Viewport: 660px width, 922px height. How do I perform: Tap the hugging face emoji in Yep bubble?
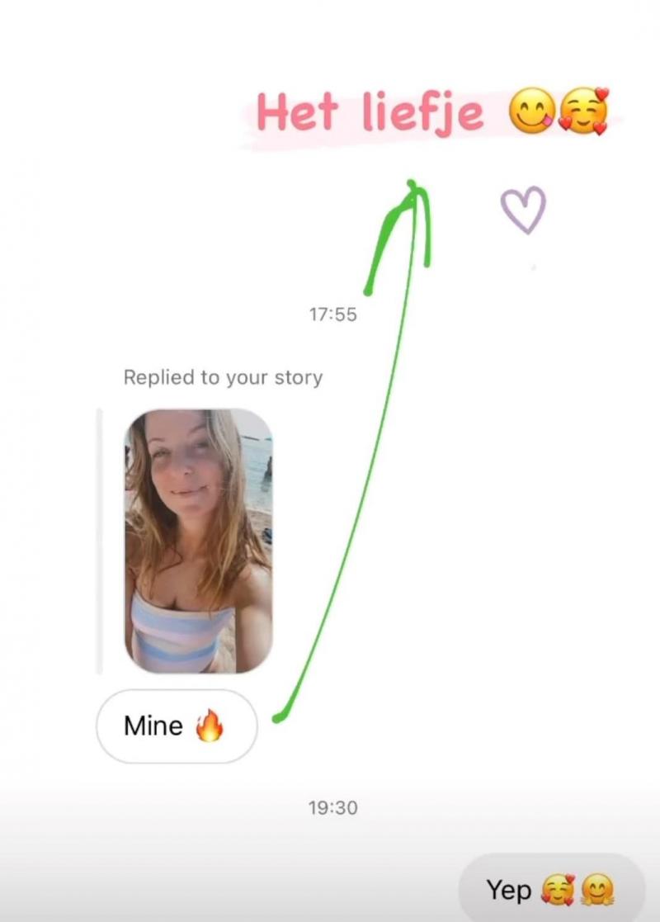pos(597,890)
